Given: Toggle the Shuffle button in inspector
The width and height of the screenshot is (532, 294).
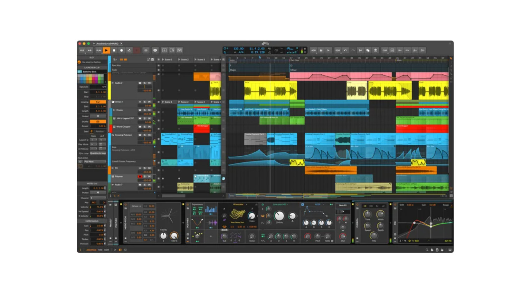Looking at the screenshot, I should 98,121.
